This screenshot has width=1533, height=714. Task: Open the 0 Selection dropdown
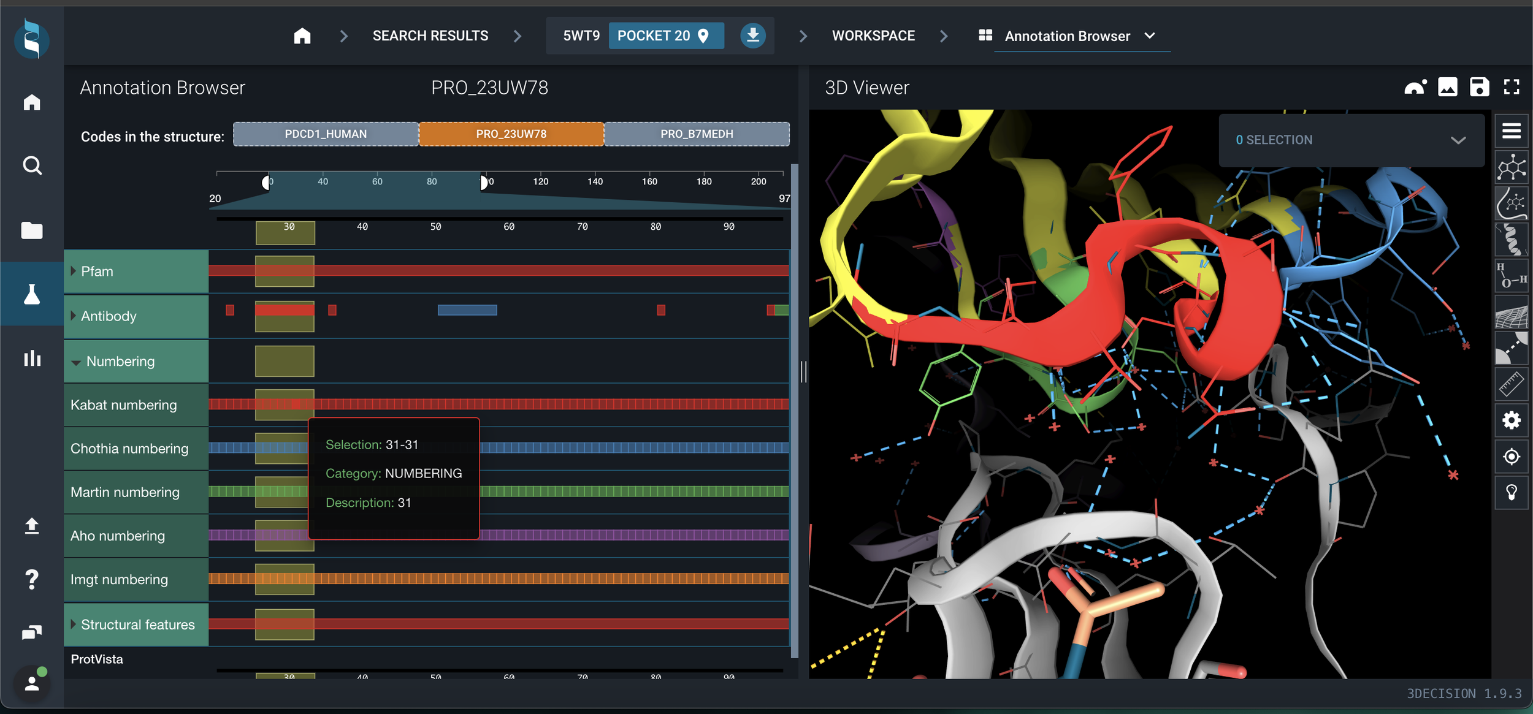pos(1458,140)
